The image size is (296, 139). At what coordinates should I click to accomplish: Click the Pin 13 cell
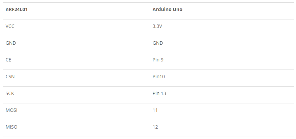(222, 95)
